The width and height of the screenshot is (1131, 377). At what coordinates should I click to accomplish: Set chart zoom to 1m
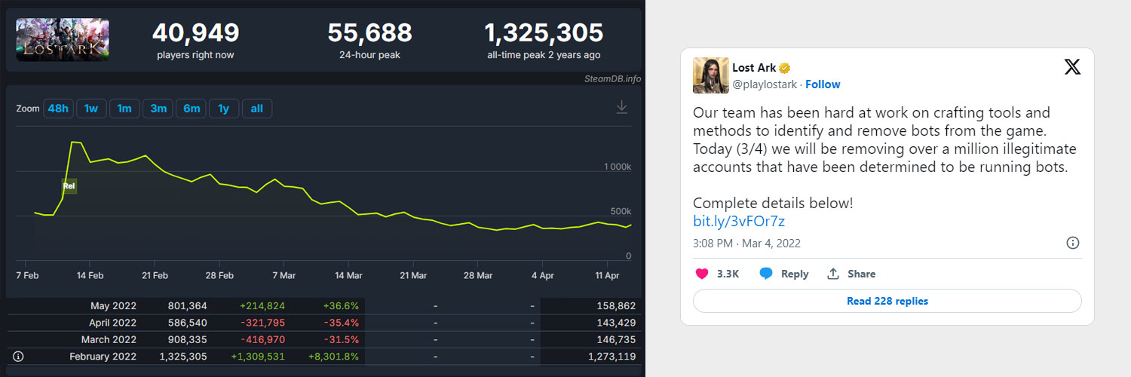124,109
